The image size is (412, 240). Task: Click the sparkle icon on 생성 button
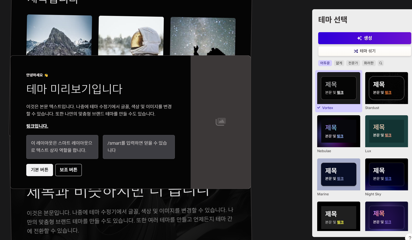coord(359,38)
